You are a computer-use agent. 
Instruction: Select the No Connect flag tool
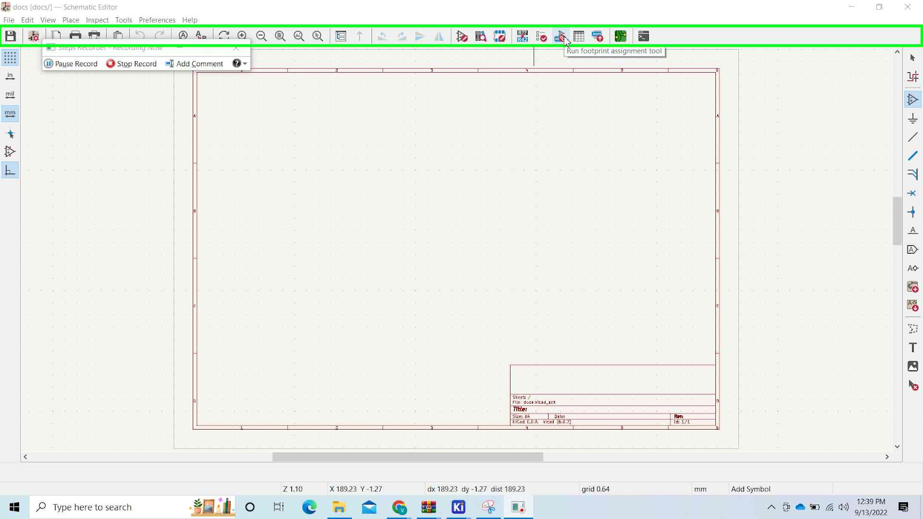point(913,193)
